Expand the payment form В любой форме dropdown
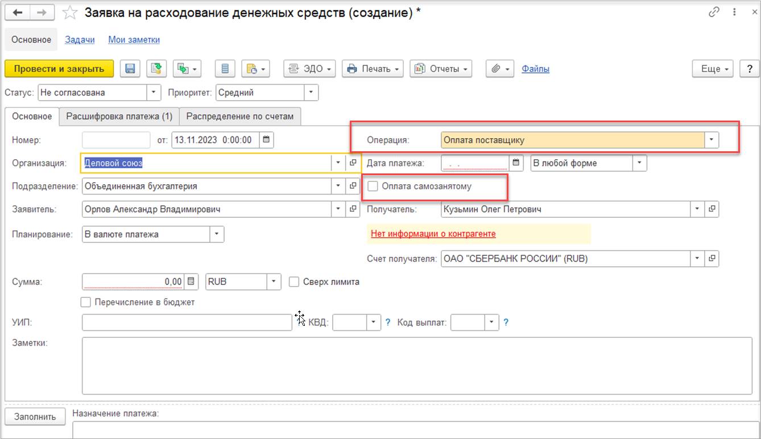Viewport: 761px width, 439px height. click(x=640, y=163)
